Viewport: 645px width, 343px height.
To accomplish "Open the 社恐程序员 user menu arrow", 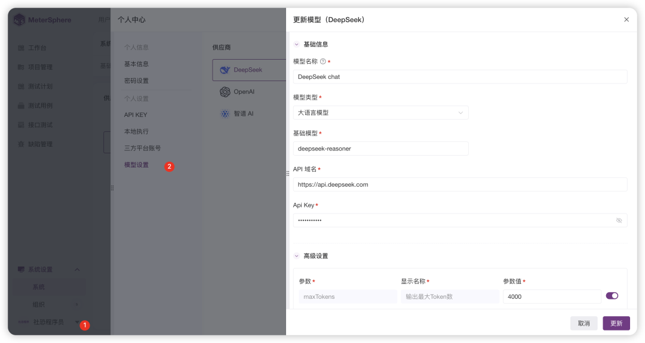I will [77, 322].
